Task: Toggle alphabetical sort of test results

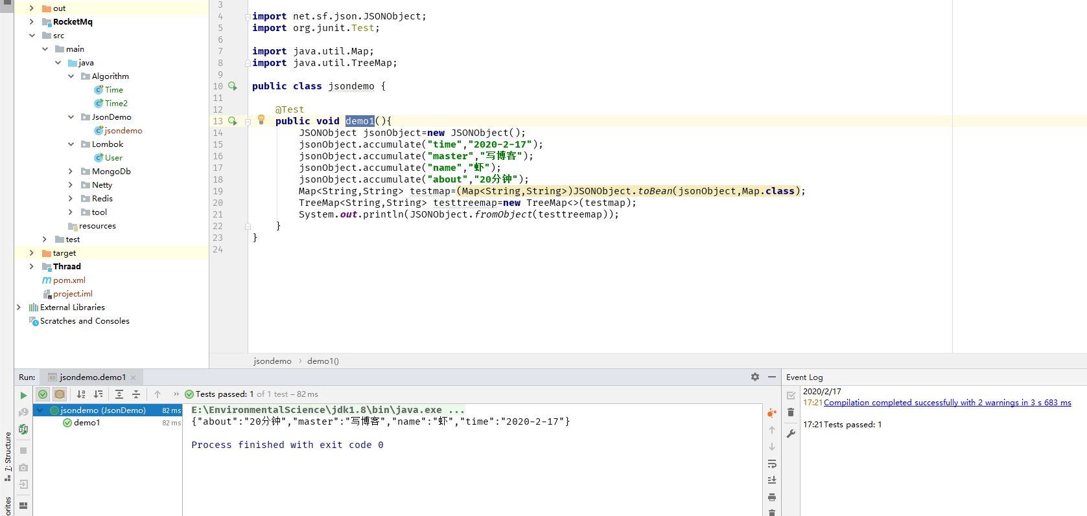Action: (81, 394)
